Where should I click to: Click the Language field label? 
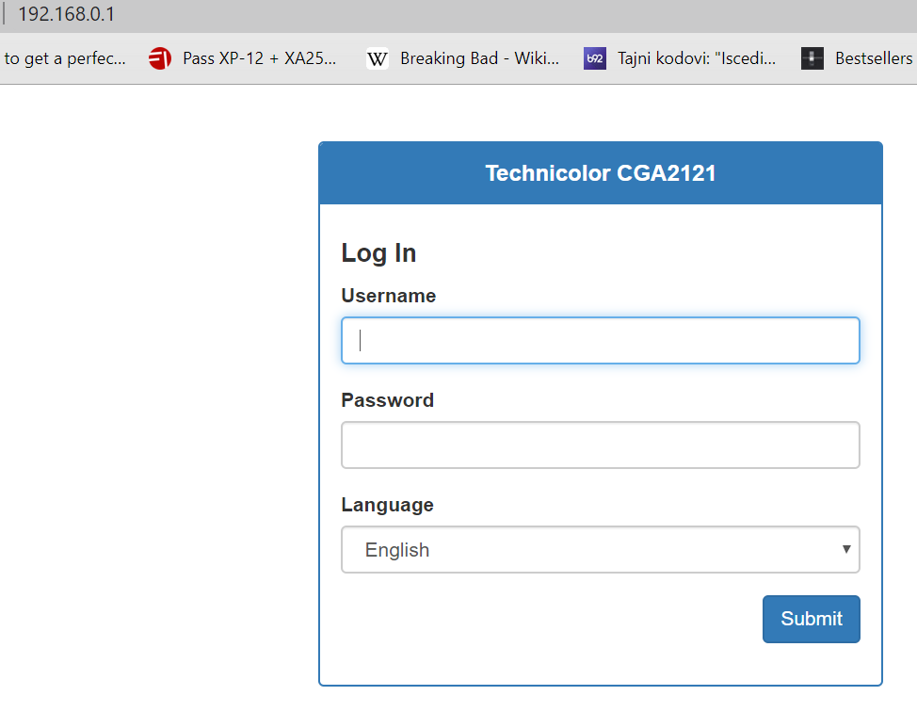388,505
